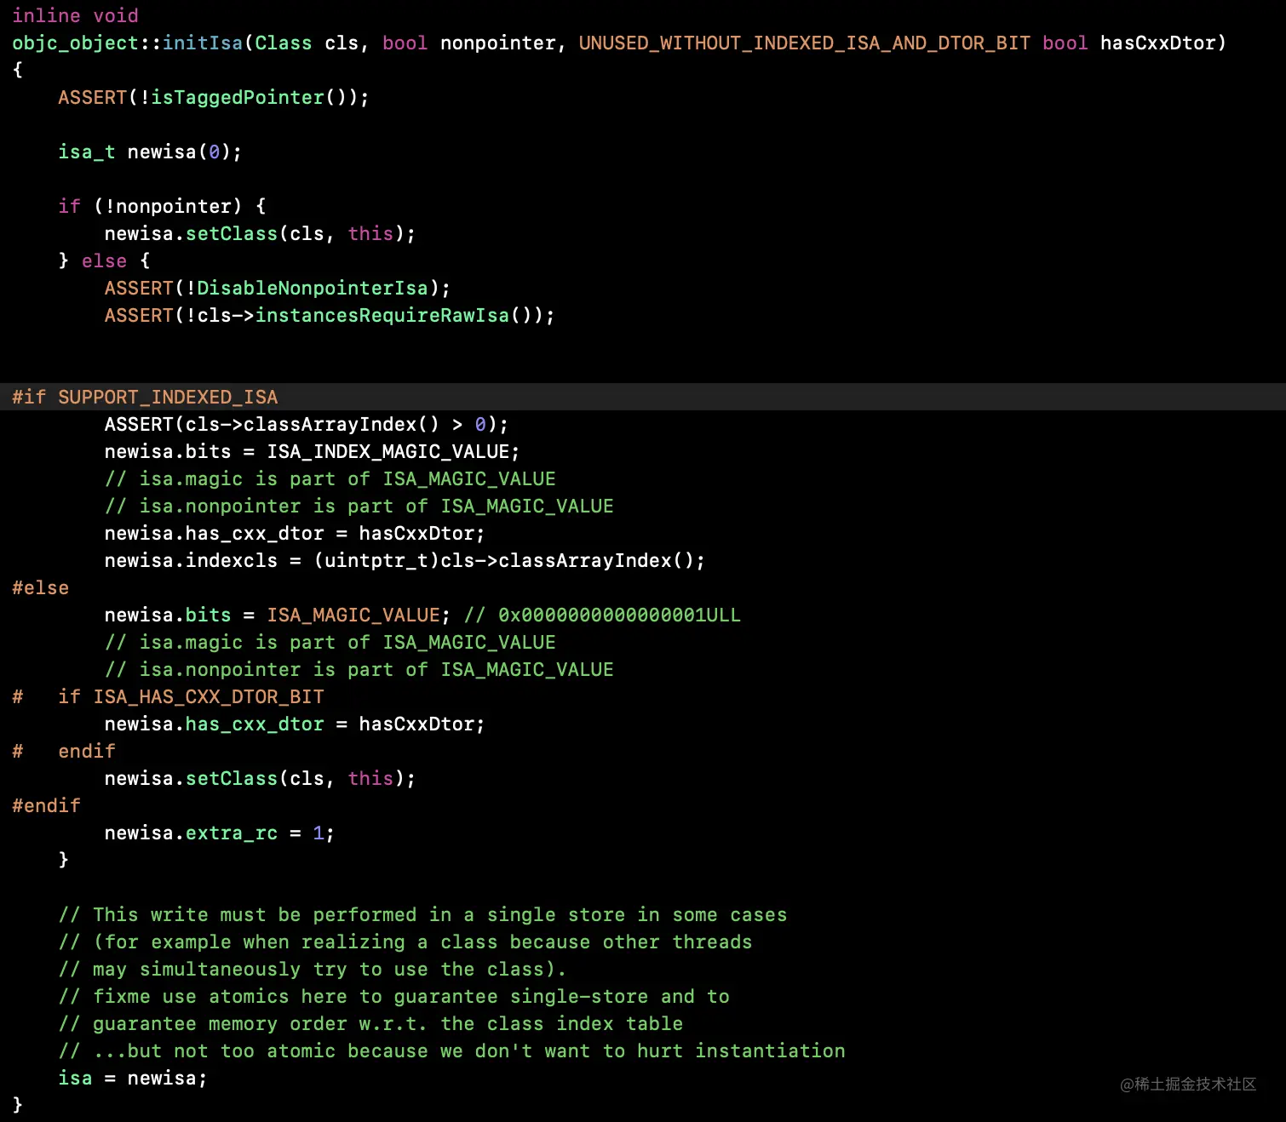
Task: Click the '#if SUPPORT_INDEXED_ISA' highlighted line
Action: click(643, 397)
